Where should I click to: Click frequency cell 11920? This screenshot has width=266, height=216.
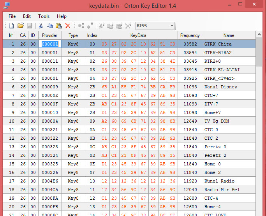[x=190, y=181]
